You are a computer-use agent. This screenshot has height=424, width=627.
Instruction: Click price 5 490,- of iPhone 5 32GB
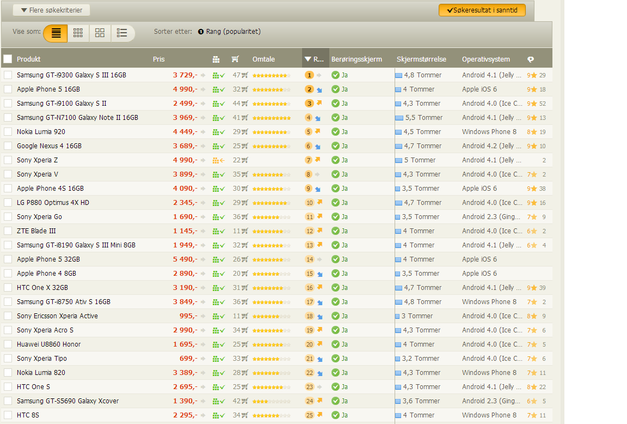[x=185, y=259]
